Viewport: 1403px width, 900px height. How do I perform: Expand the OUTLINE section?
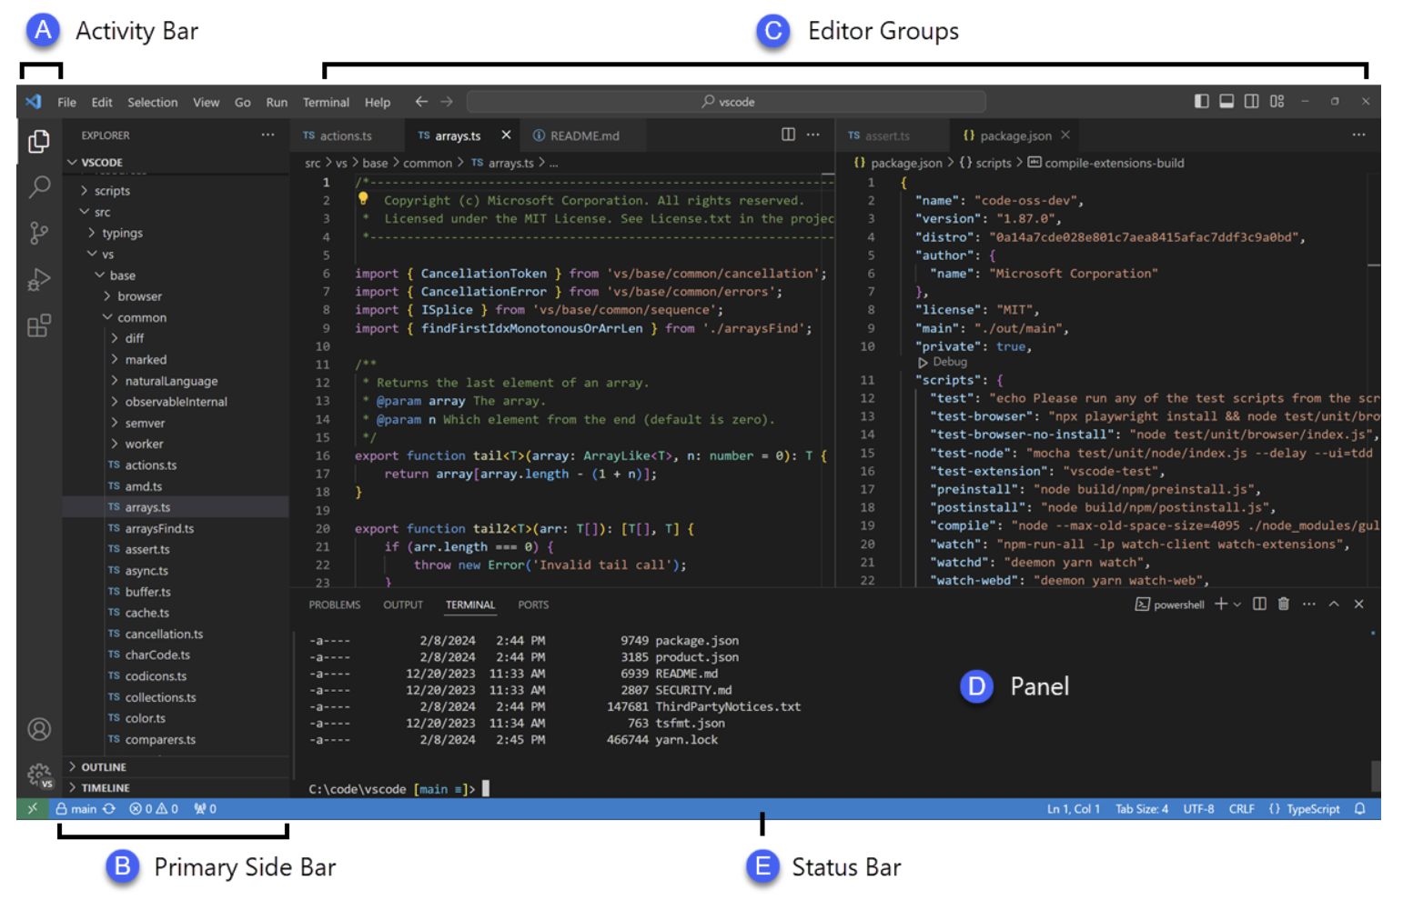tap(176, 766)
